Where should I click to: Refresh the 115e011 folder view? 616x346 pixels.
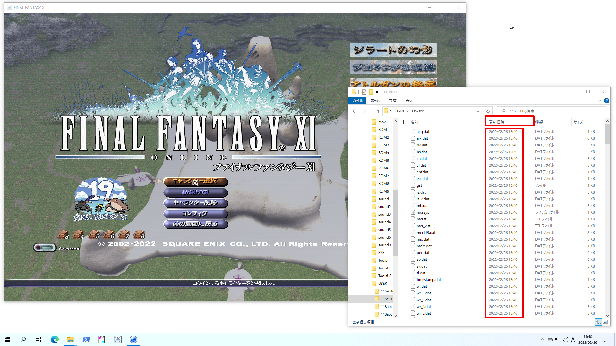point(488,111)
